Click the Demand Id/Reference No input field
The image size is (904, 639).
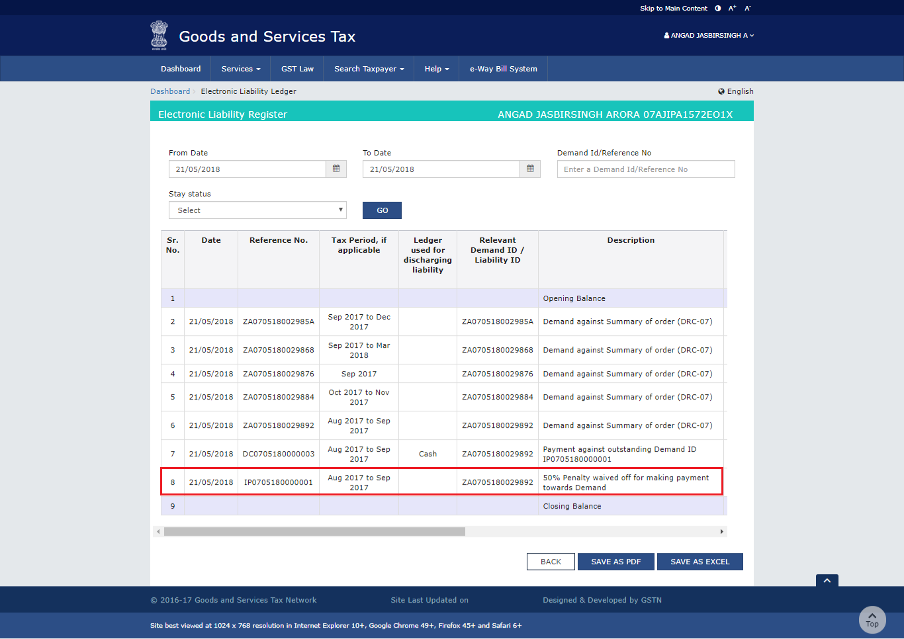coord(645,169)
